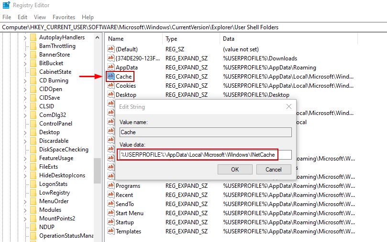Click the %USERPROFILE%\AppData\Roaming data cell
The height and width of the screenshot is (242, 387).
tap(269, 68)
